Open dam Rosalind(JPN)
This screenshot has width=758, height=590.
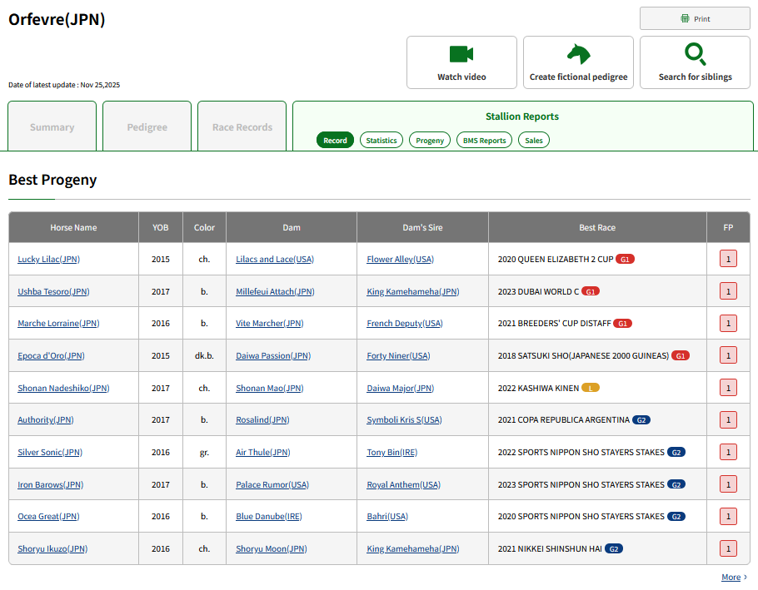[x=262, y=420]
